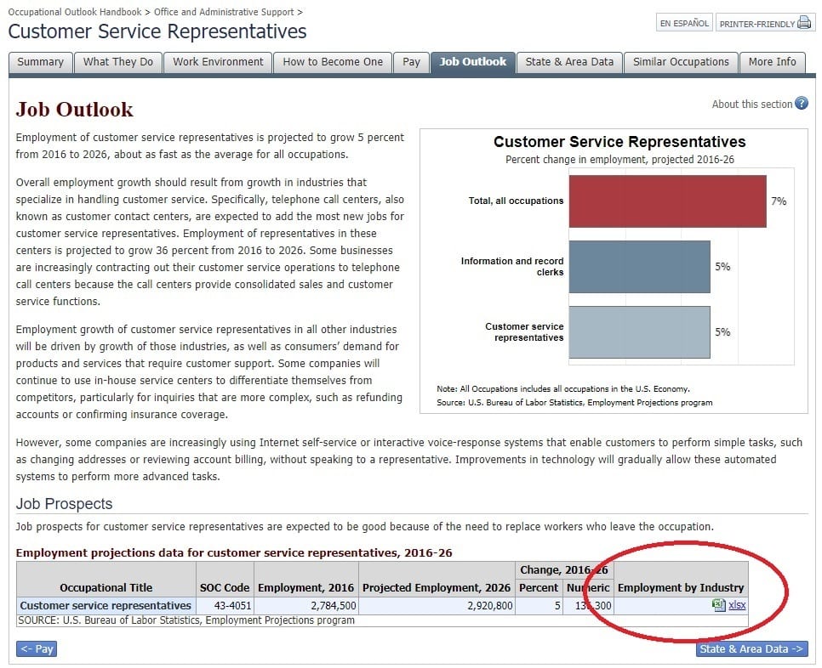This screenshot has width=822, height=668.
Task: Switch to the Pay tab
Action: click(x=411, y=62)
